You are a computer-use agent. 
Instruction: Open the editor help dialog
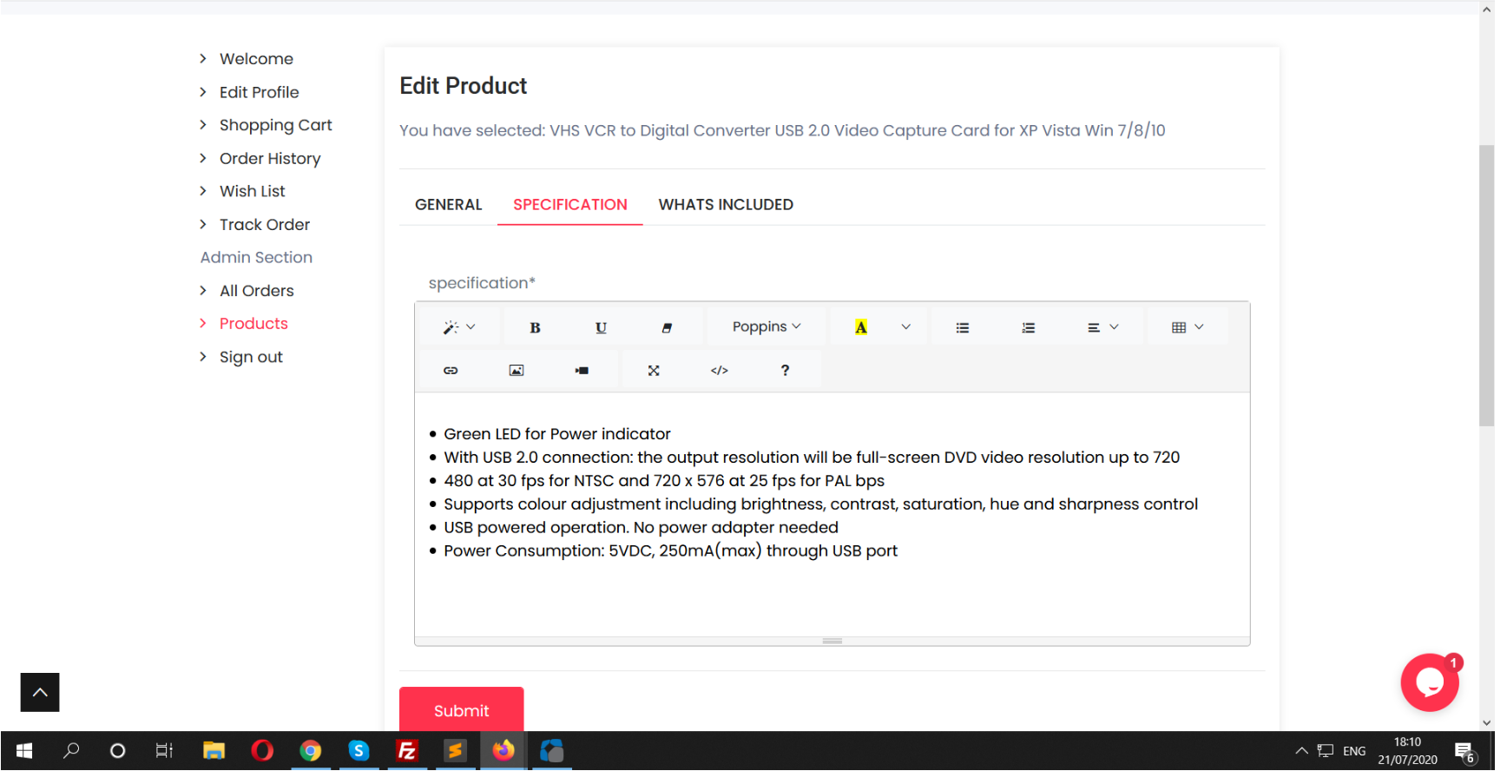[785, 371]
